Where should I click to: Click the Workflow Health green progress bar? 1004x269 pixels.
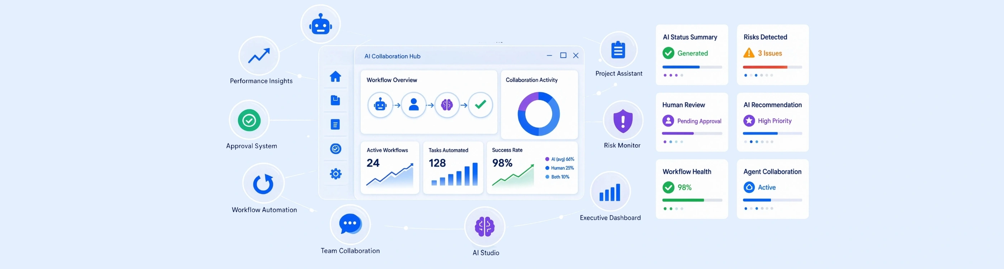click(x=692, y=200)
